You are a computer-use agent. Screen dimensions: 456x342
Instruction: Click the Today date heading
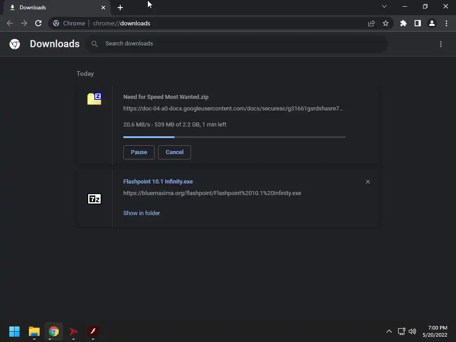pos(85,73)
